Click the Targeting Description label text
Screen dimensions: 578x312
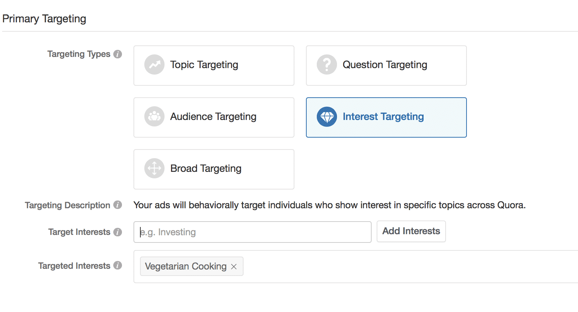[67, 205]
